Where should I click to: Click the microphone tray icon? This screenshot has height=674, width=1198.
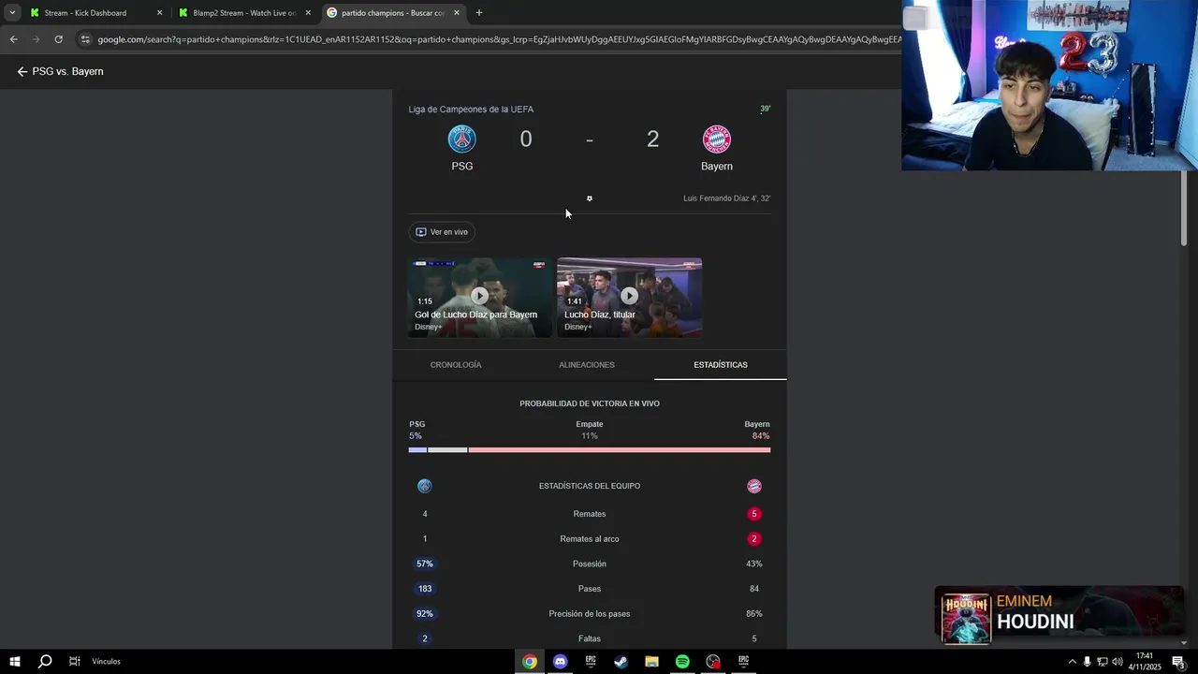1087,662
